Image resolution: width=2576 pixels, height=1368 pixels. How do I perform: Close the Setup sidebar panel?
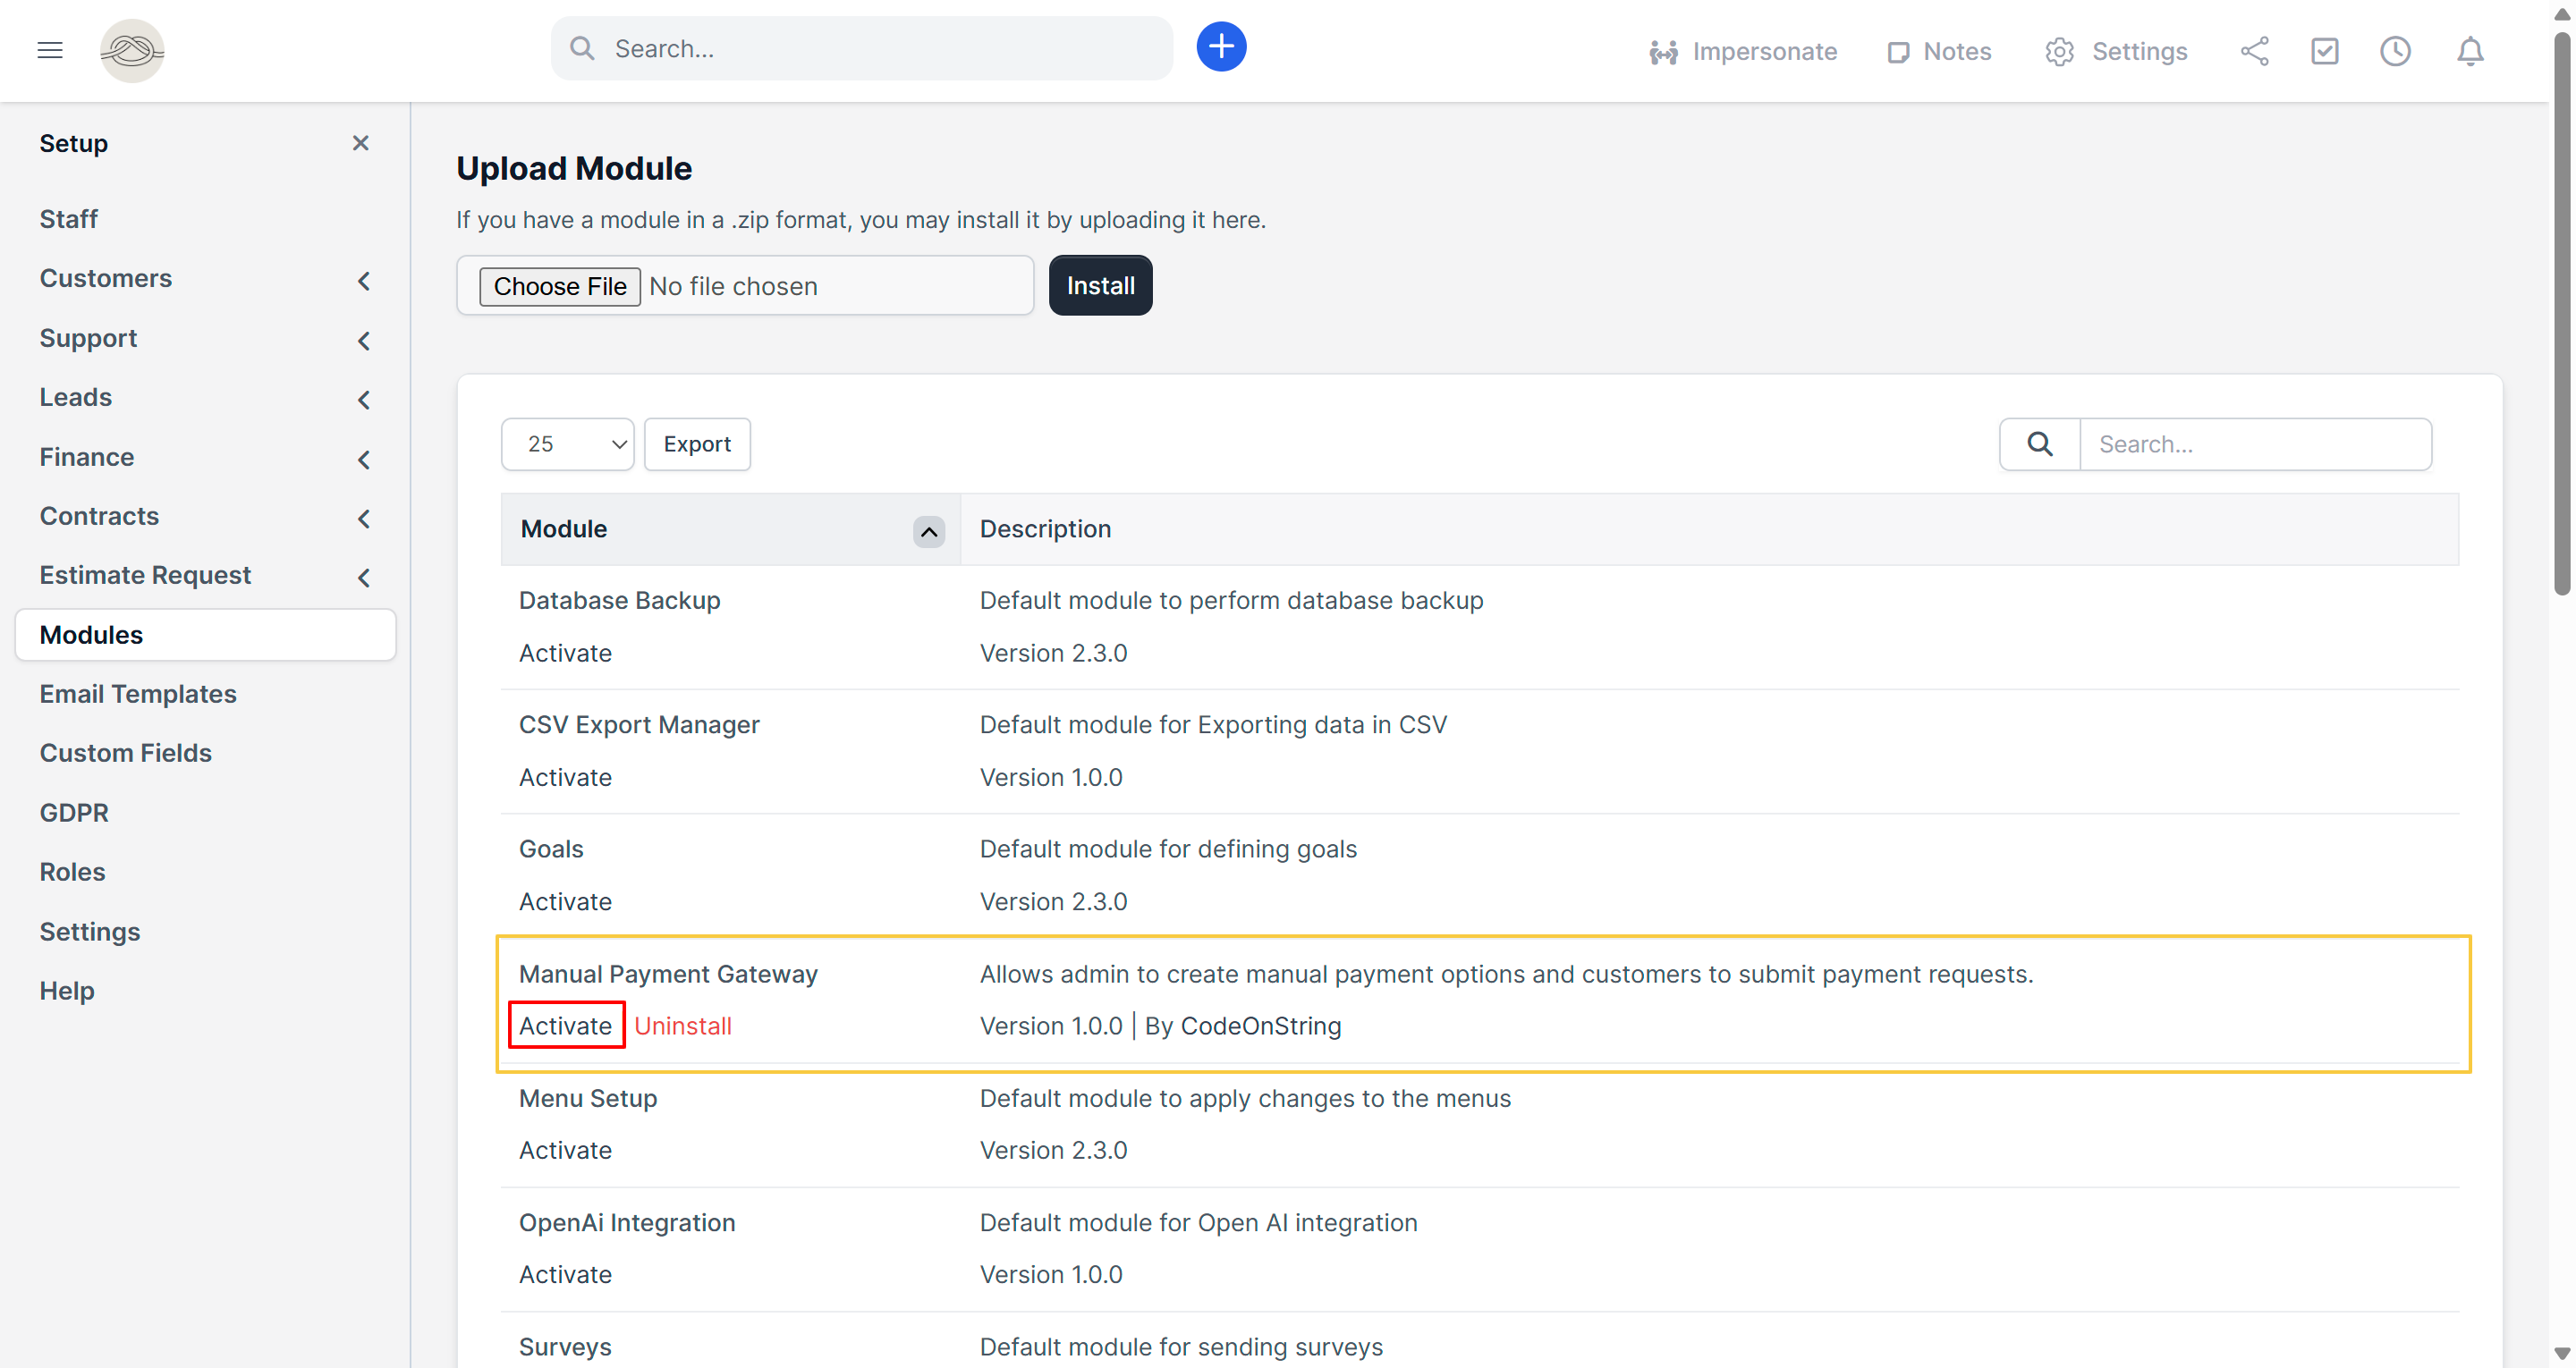coord(361,143)
